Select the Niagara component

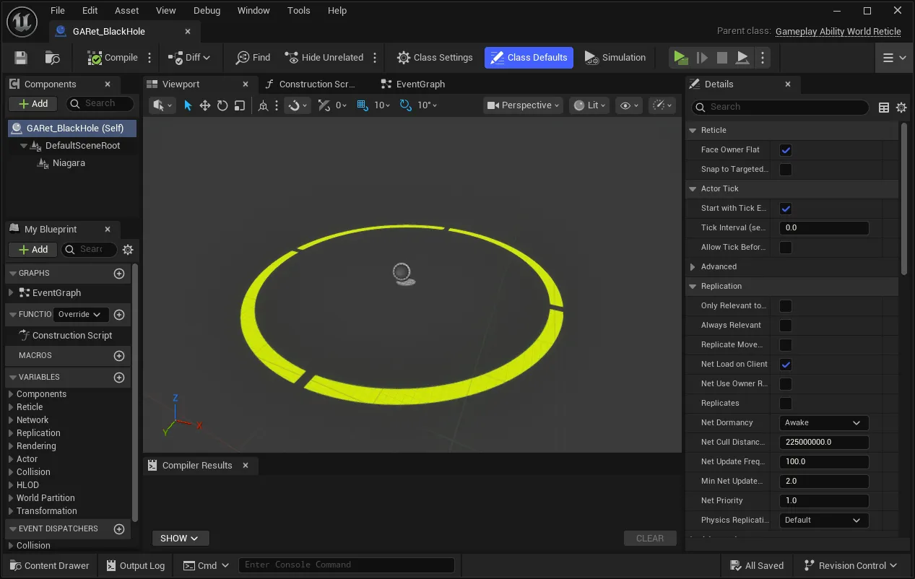(69, 163)
